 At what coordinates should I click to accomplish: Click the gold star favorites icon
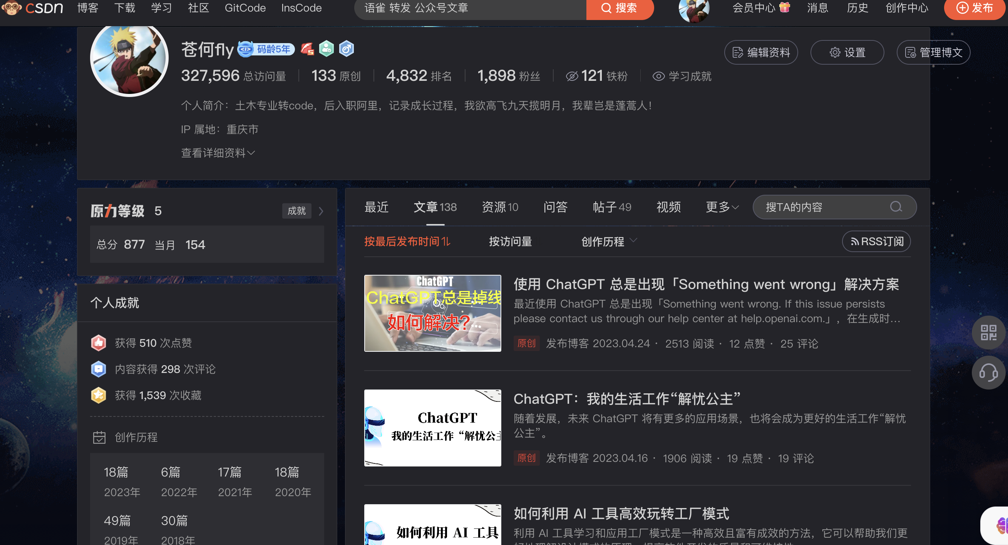click(98, 395)
